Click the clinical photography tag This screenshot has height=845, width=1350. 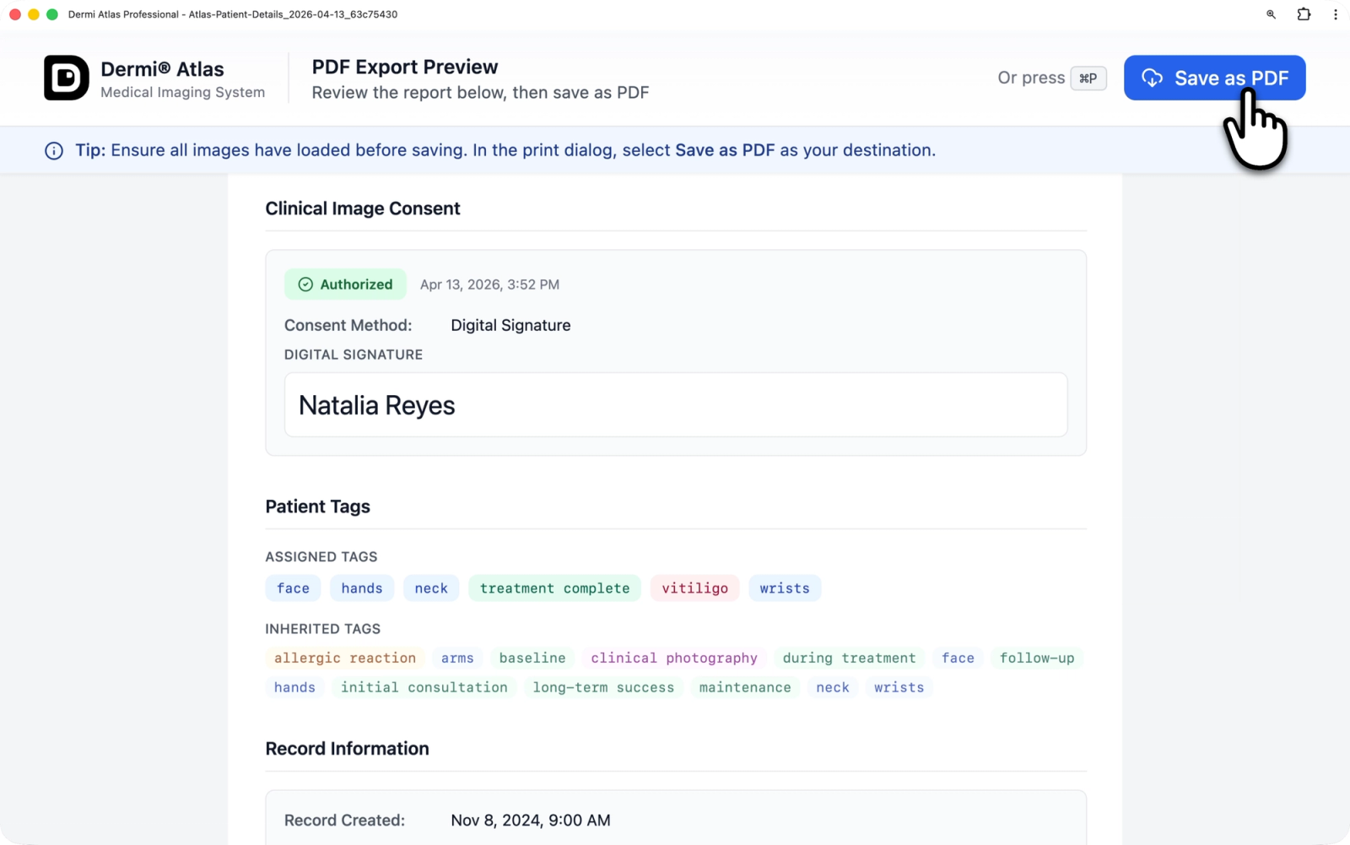pyautogui.click(x=673, y=658)
